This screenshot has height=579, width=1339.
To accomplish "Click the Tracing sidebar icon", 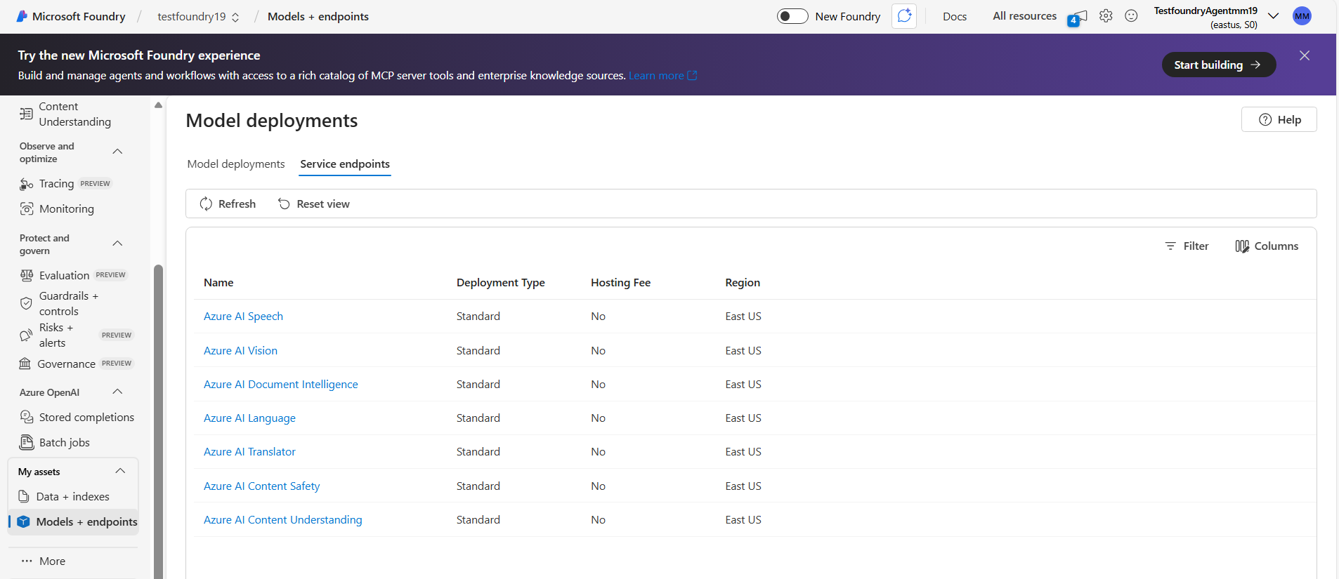I will [27, 184].
